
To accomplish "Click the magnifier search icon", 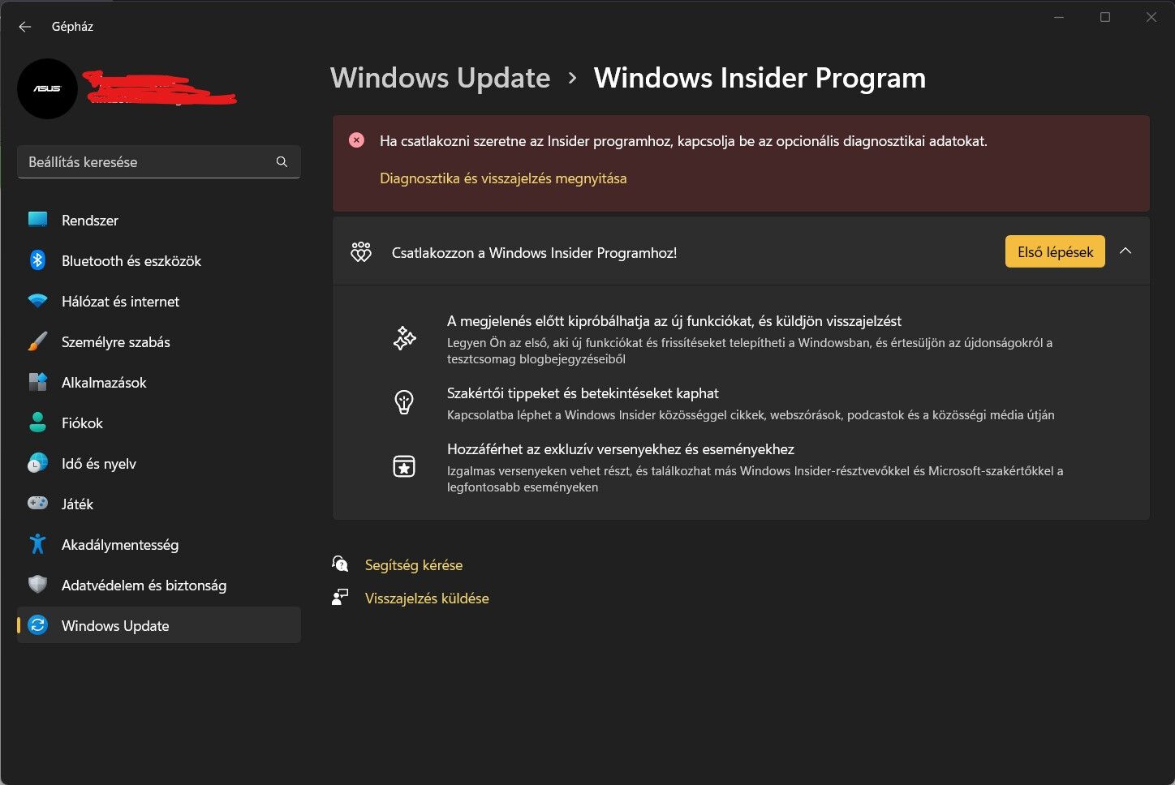I will click(x=282, y=162).
